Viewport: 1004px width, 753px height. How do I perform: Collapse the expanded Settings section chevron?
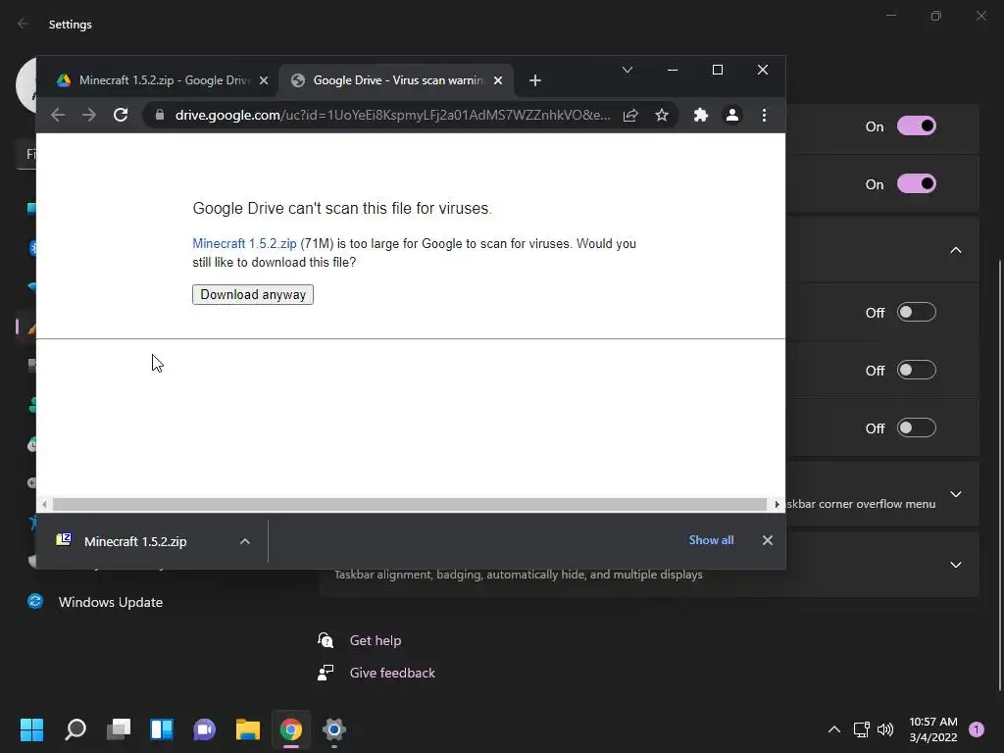955,250
